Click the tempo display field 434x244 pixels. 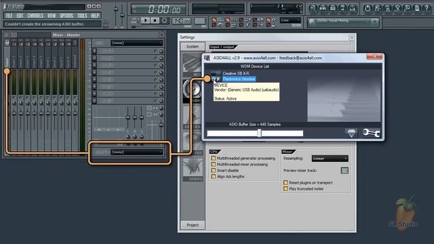181,21
